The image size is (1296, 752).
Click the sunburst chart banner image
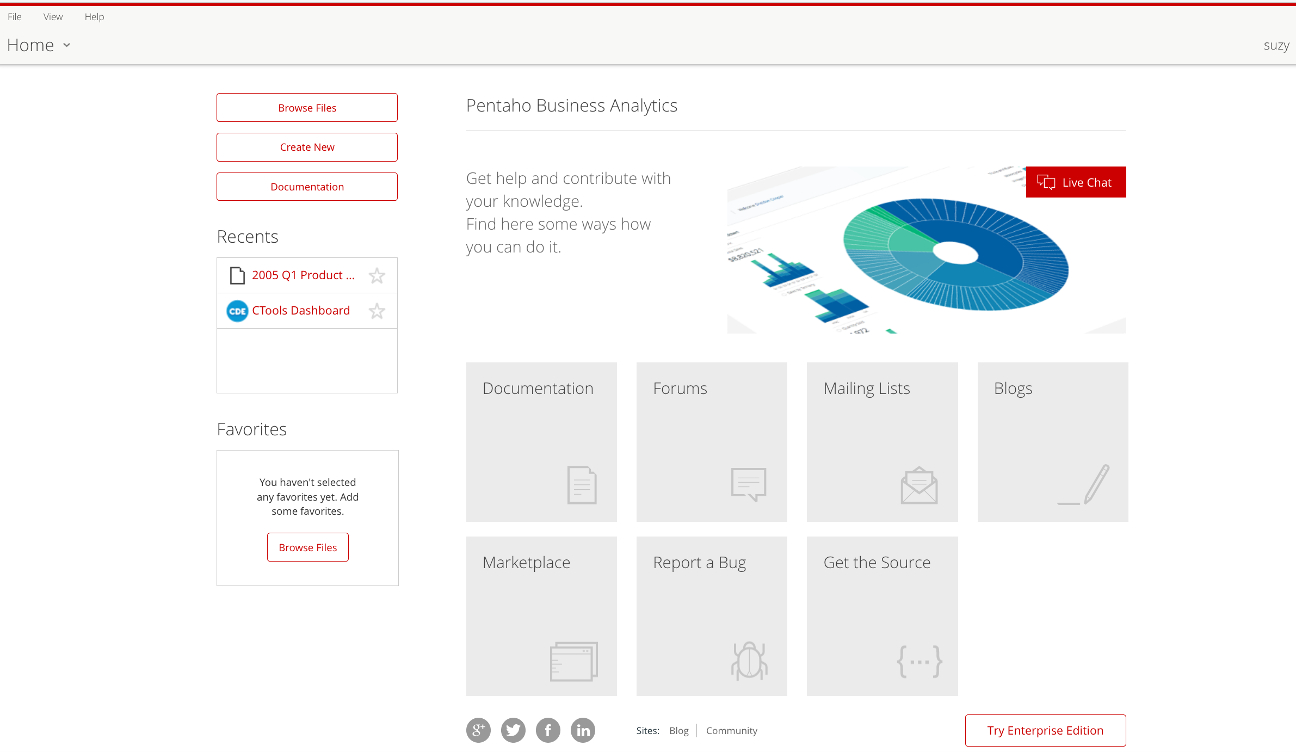click(x=927, y=250)
